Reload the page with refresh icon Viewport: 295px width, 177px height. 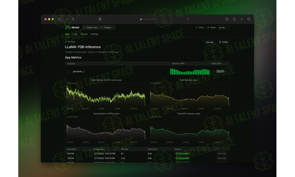188,19
